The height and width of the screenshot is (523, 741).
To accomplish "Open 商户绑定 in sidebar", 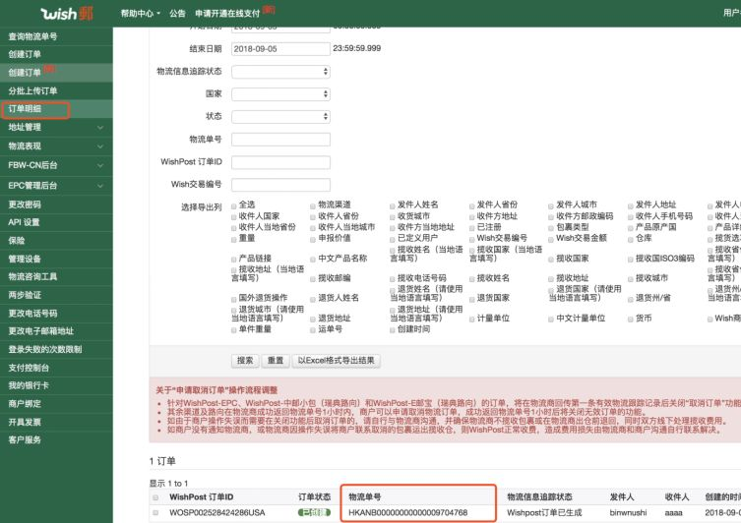I will point(56,404).
